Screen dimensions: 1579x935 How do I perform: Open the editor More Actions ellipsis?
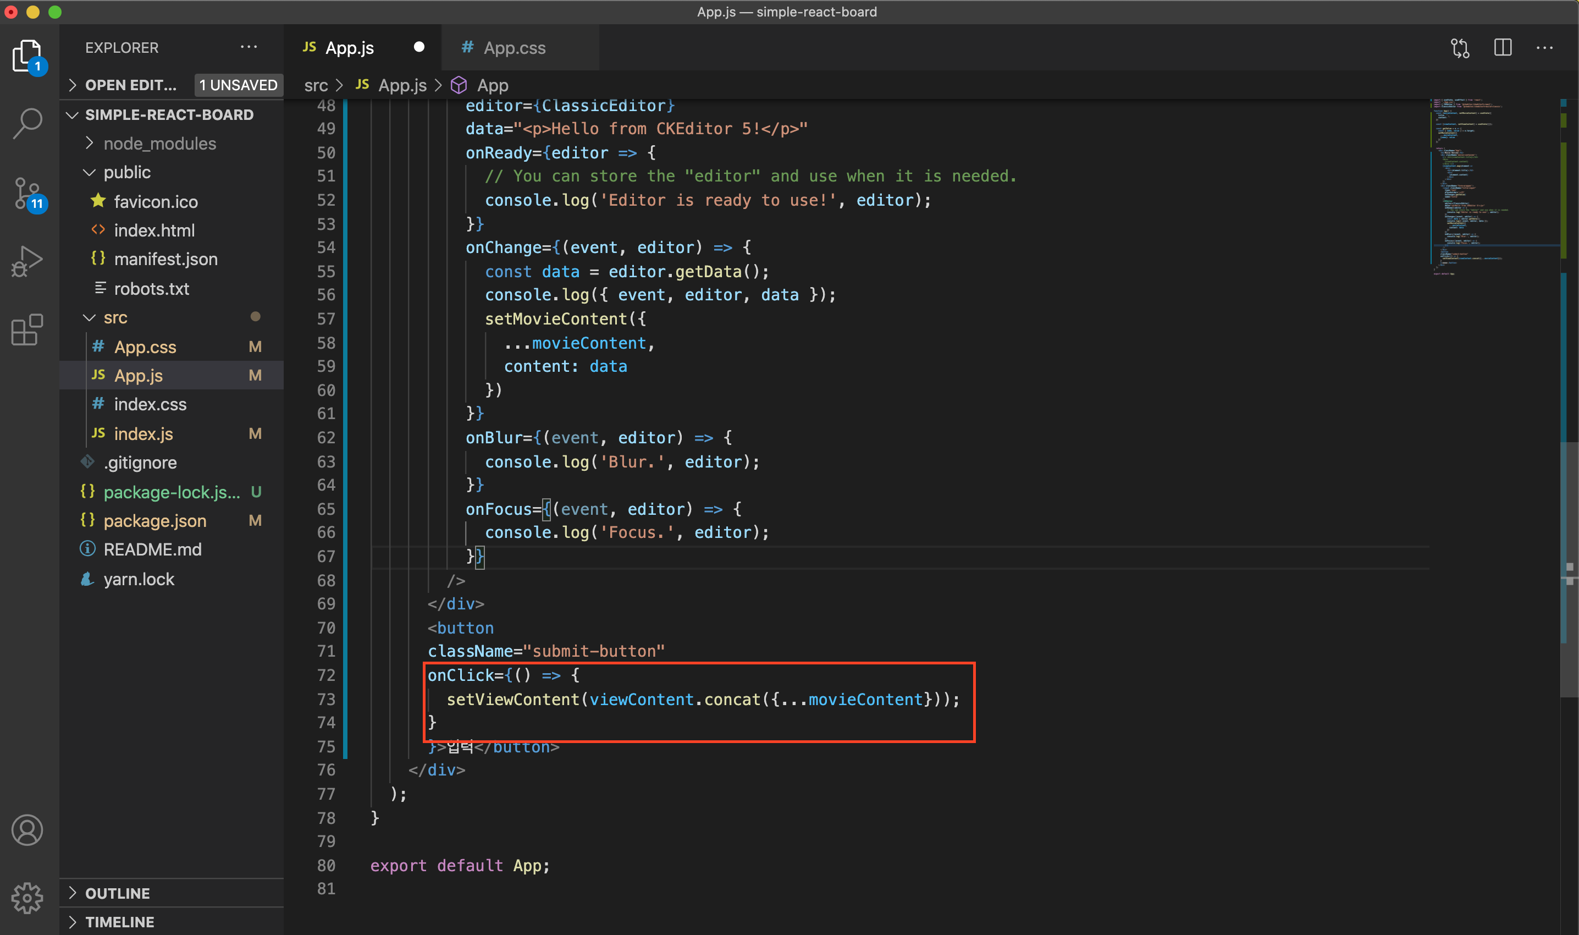[1544, 48]
